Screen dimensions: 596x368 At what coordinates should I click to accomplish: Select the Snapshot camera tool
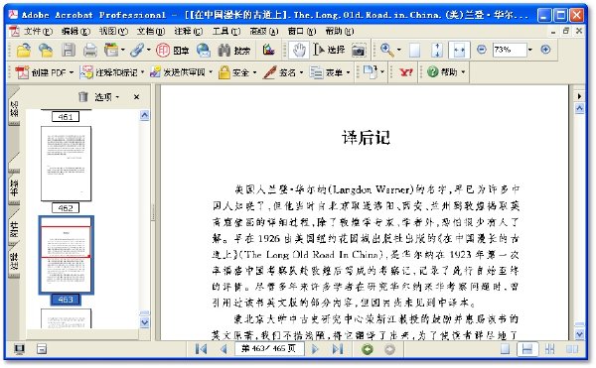click(x=358, y=50)
